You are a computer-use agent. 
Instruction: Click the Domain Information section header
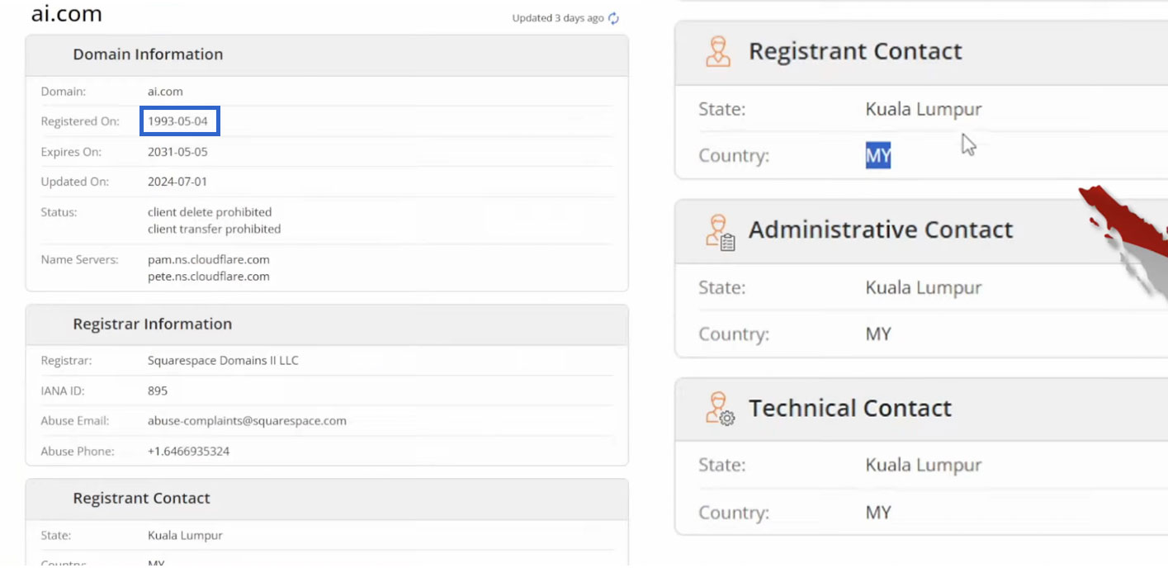[x=148, y=54]
